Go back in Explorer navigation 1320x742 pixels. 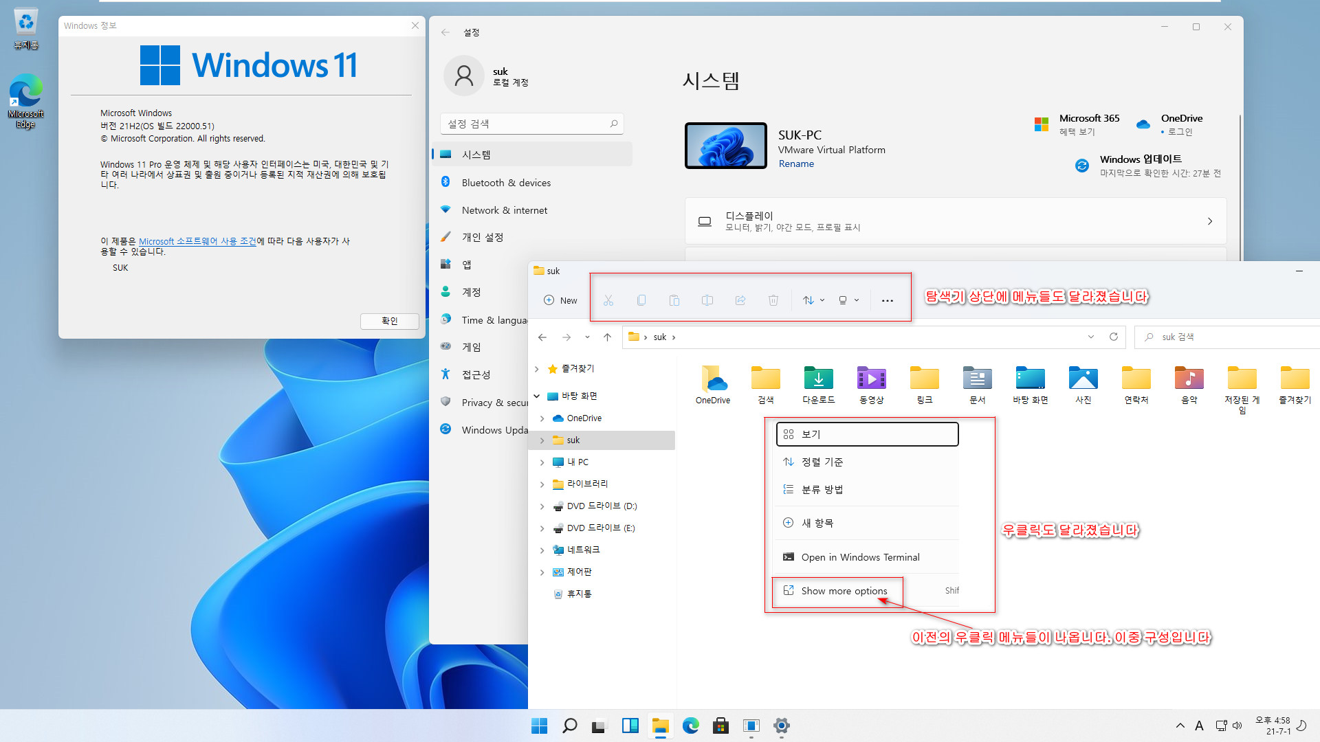pyautogui.click(x=542, y=337)
